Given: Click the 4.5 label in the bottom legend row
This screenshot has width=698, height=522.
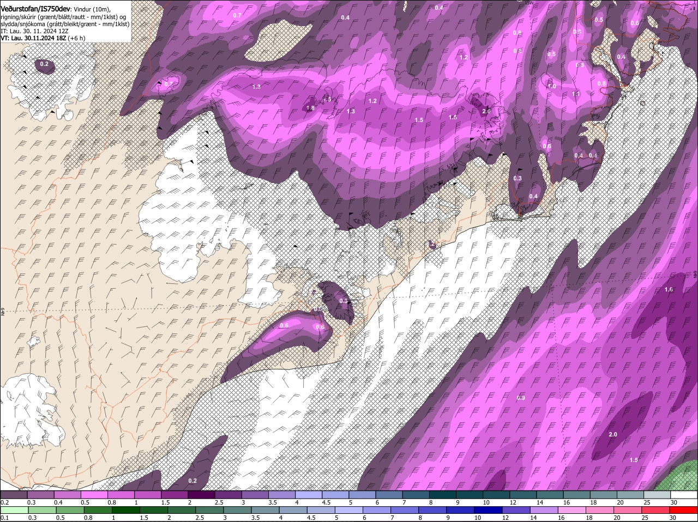Looking at the screenshot, I should pos(310,518).
